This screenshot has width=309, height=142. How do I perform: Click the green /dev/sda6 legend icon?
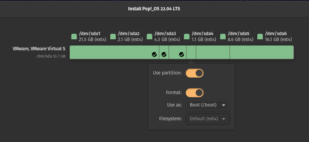[260, 37]
